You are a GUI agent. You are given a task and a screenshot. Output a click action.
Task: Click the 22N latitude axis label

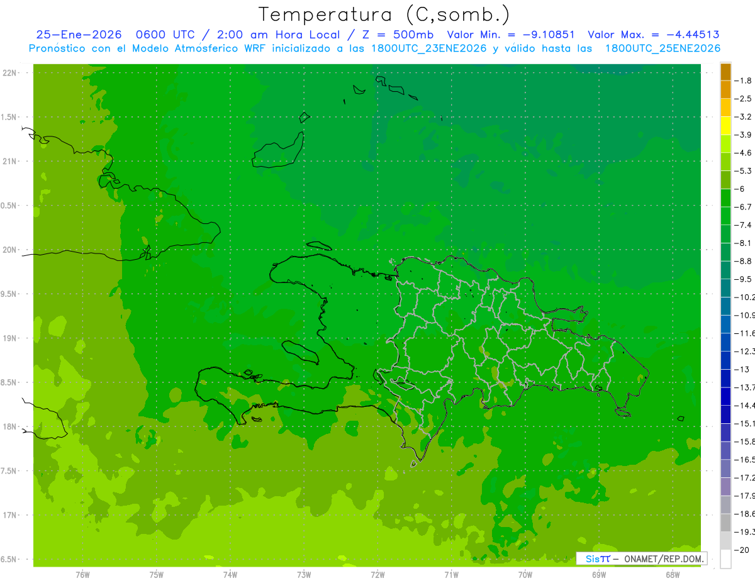tap(10, 73)
